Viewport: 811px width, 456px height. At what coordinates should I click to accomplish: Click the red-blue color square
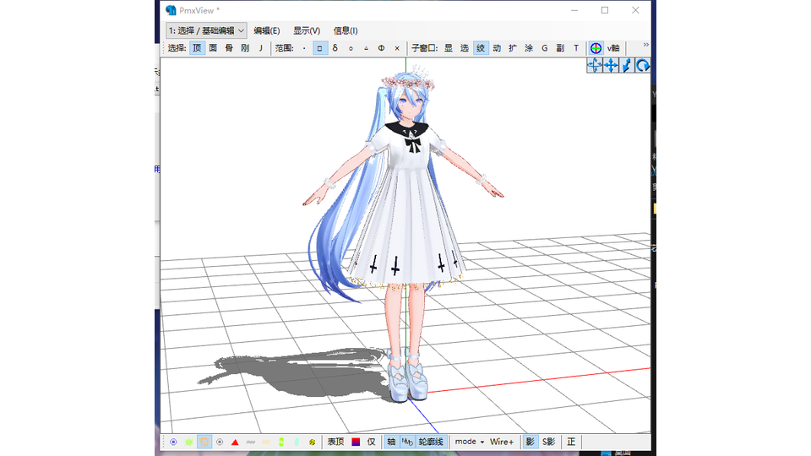coord(356,442)
